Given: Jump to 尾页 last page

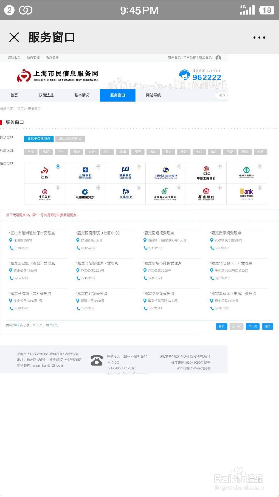Looking at the screenshot, I should point(268,326).
